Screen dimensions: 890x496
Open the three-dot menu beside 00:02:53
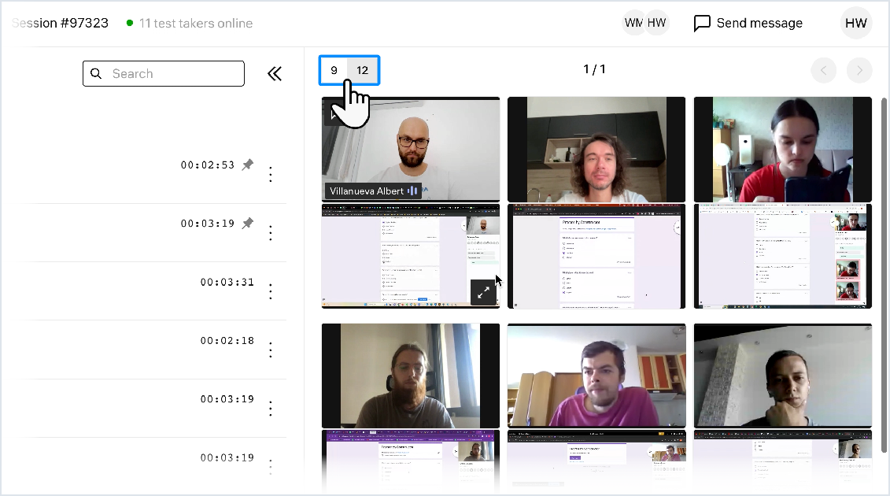(x=271, y=175)
